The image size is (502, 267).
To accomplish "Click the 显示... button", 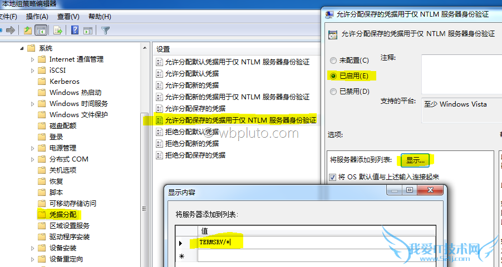I will 415,160.
